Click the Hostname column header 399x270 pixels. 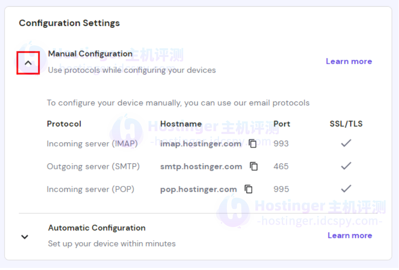point(181,124)
